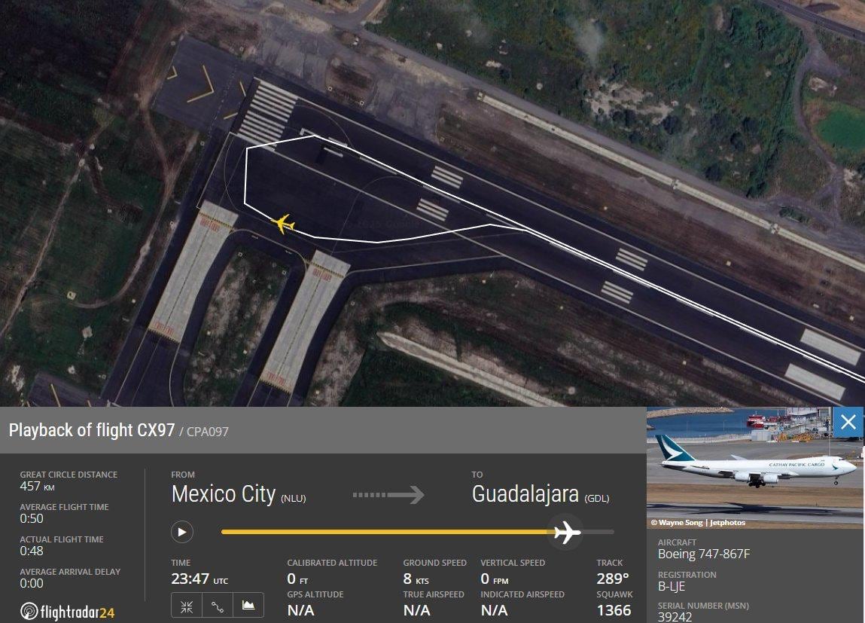The width and height of the screenshot is (865, 623).
Task: Click the B-LJE registration value
Action: [x=672, y=586]
